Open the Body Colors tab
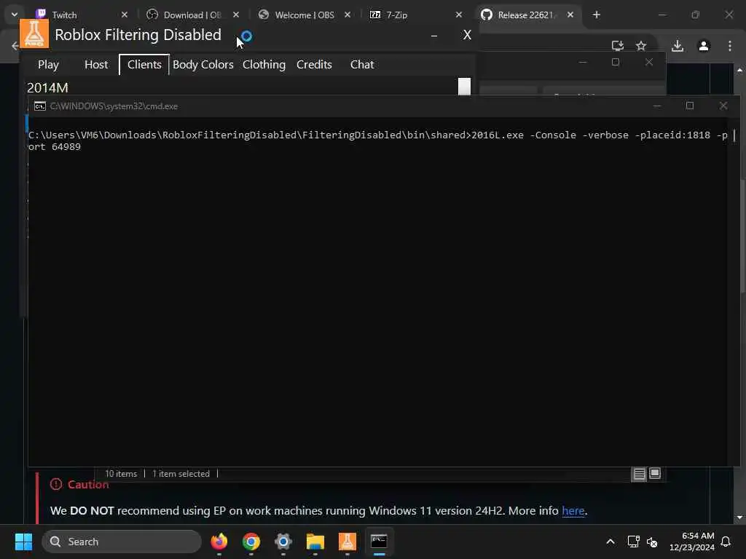The width and height of the screenshot is (746, 559). pos(203,64)
